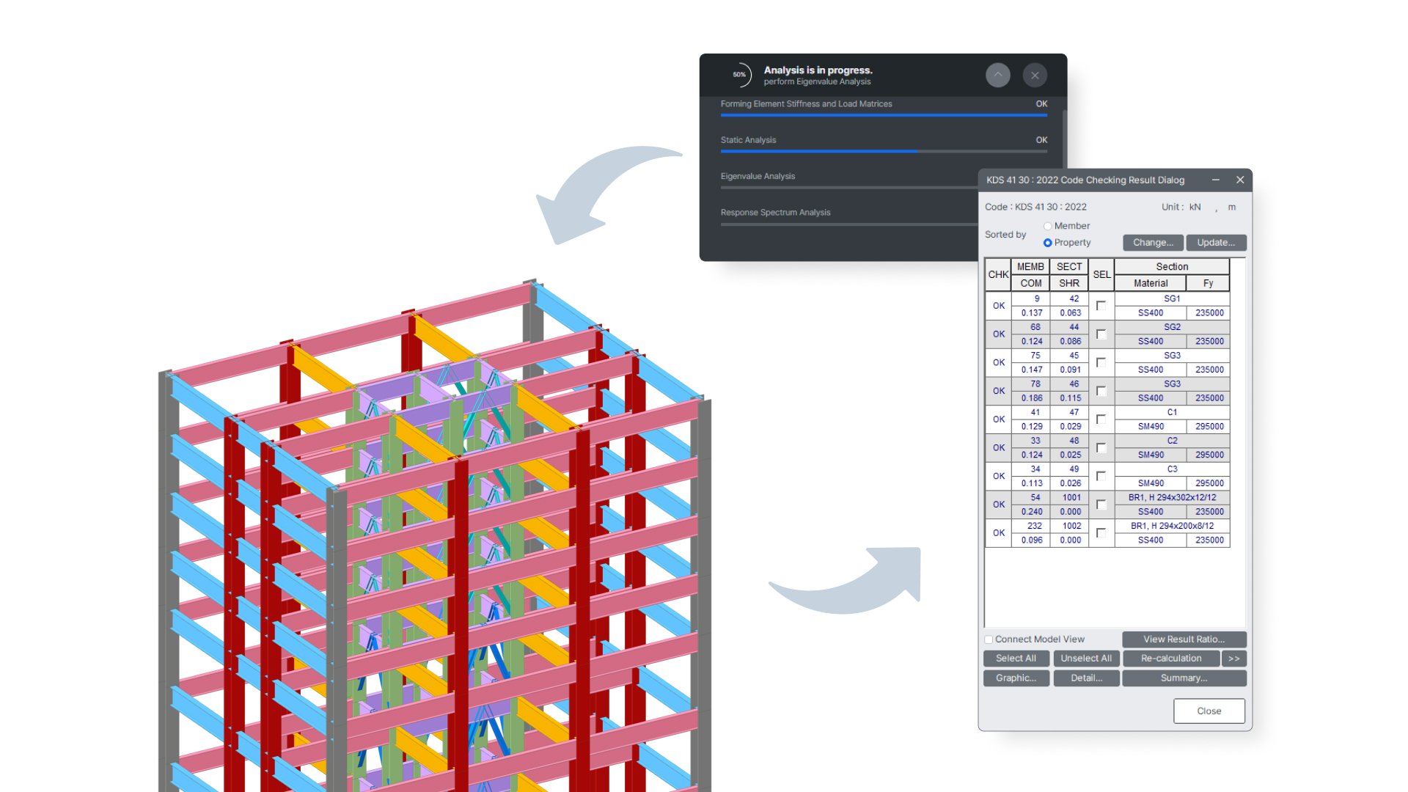1408x792 pixels.
Task: Click the Change... button
Action: (x=1153, y=243)
